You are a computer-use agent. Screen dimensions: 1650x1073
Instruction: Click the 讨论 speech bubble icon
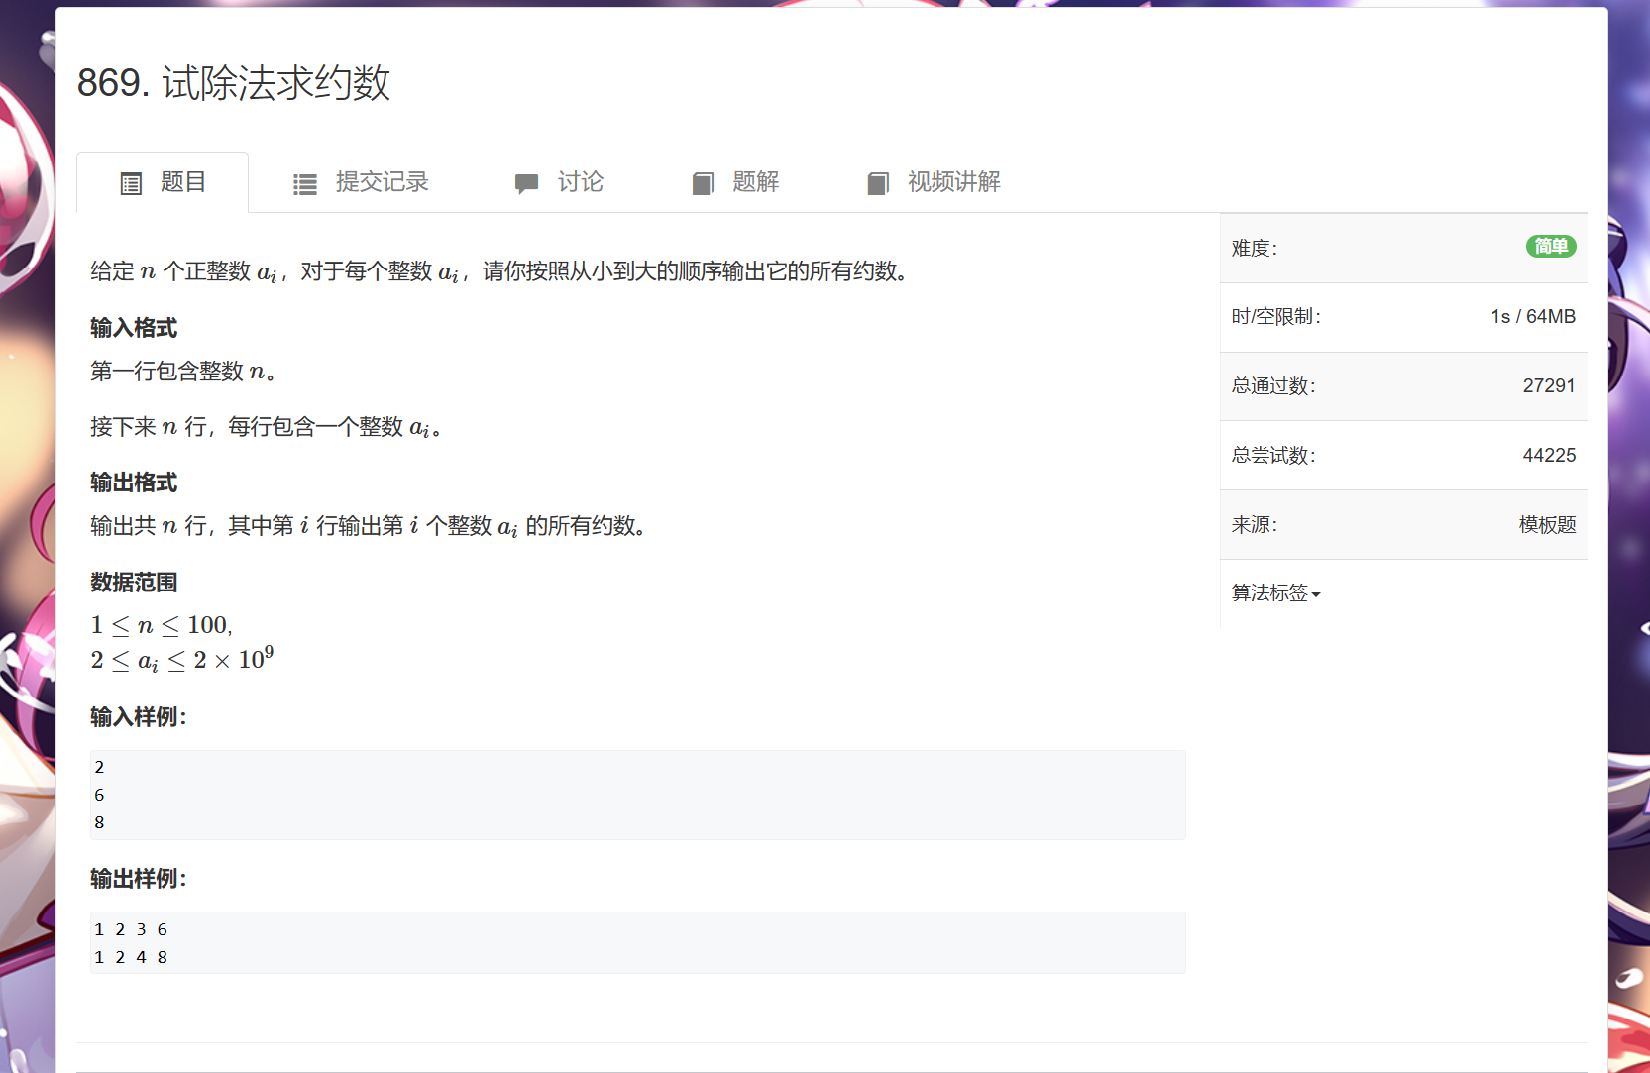click(x=526, y=183)
